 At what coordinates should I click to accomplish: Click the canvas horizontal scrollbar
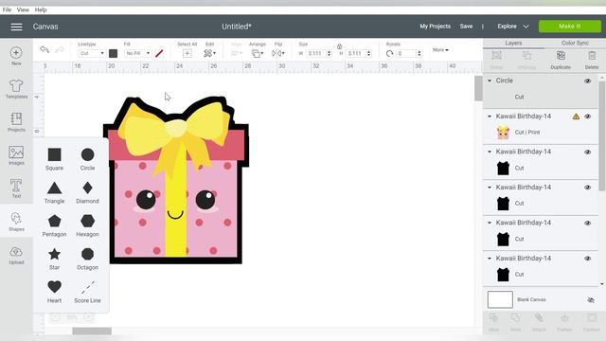92,331
